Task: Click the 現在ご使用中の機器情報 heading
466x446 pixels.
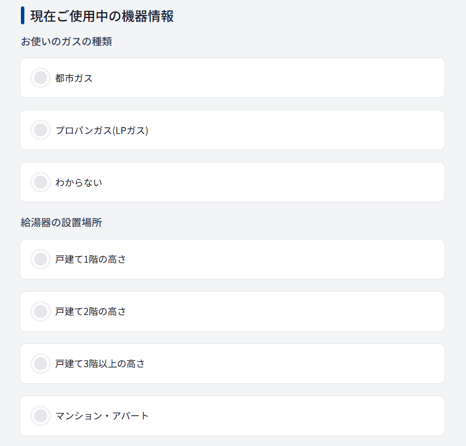Action: click(102, 16)
